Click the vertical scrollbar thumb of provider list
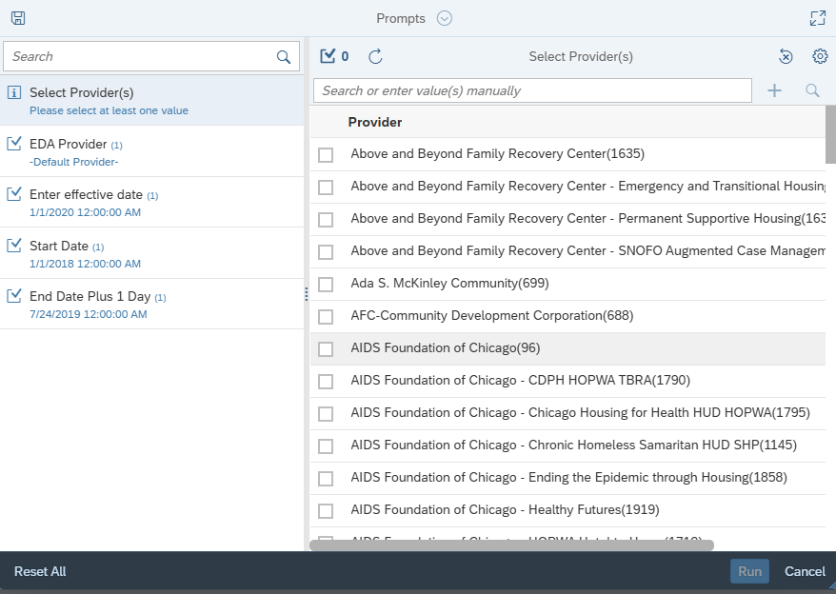 [830, 134]
